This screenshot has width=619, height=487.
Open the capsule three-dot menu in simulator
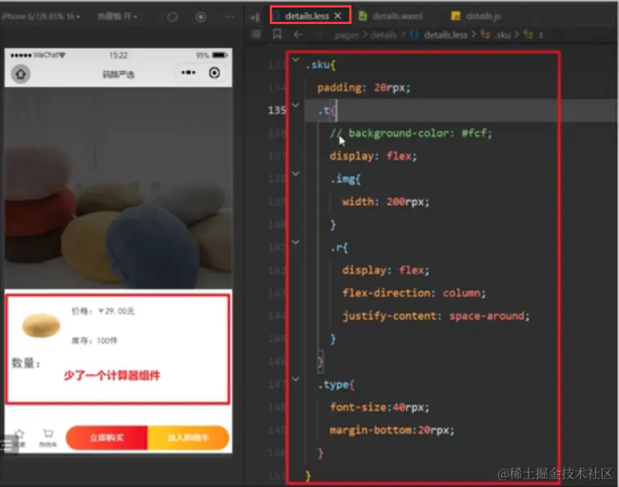188,72
